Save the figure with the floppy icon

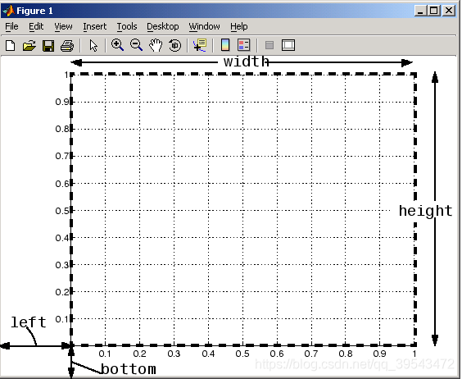(x=48, y=46)
